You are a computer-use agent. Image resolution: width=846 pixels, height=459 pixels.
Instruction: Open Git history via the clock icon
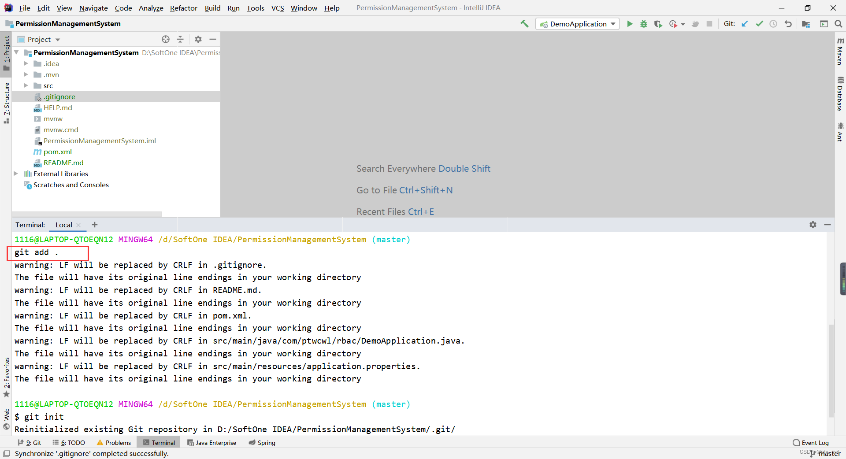click(773, 24)
